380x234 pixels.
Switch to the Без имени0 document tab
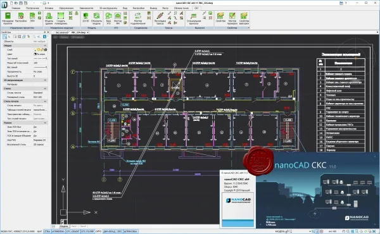click(x=62, y=32)
